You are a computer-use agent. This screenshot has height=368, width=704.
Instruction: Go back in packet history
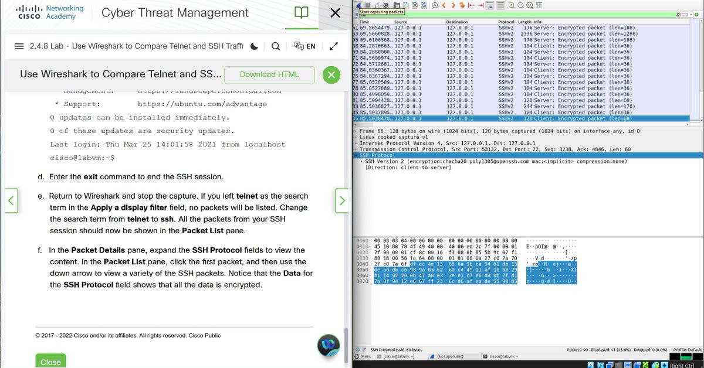[444, 5]
